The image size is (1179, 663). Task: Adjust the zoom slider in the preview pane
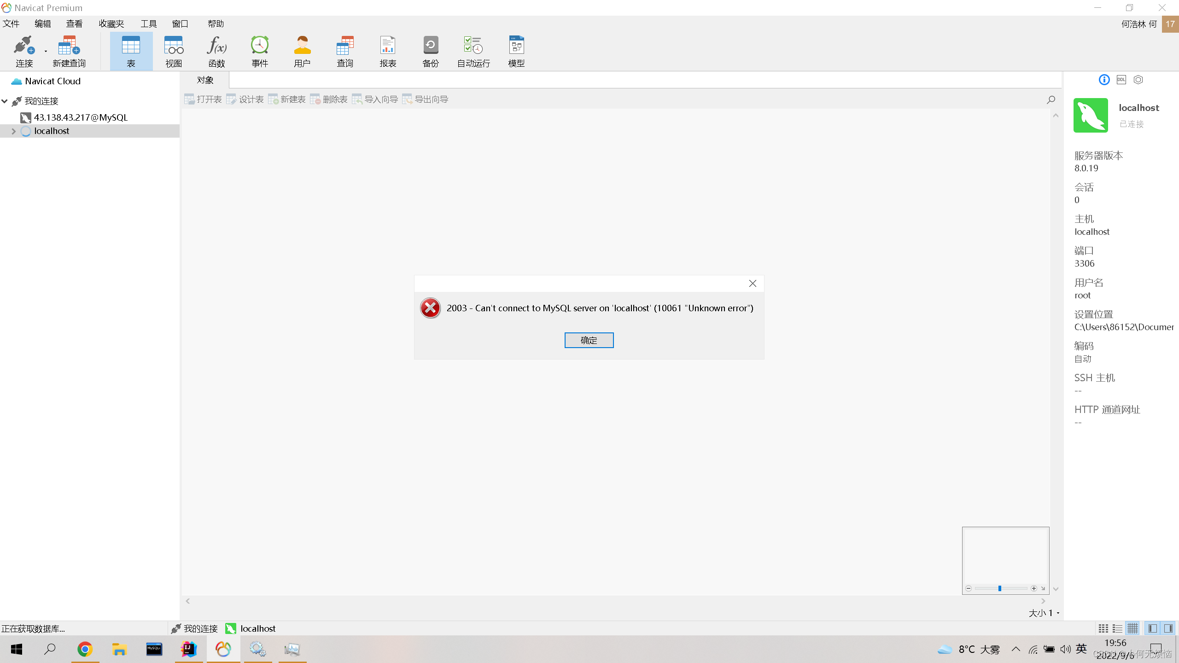(999, 588)
